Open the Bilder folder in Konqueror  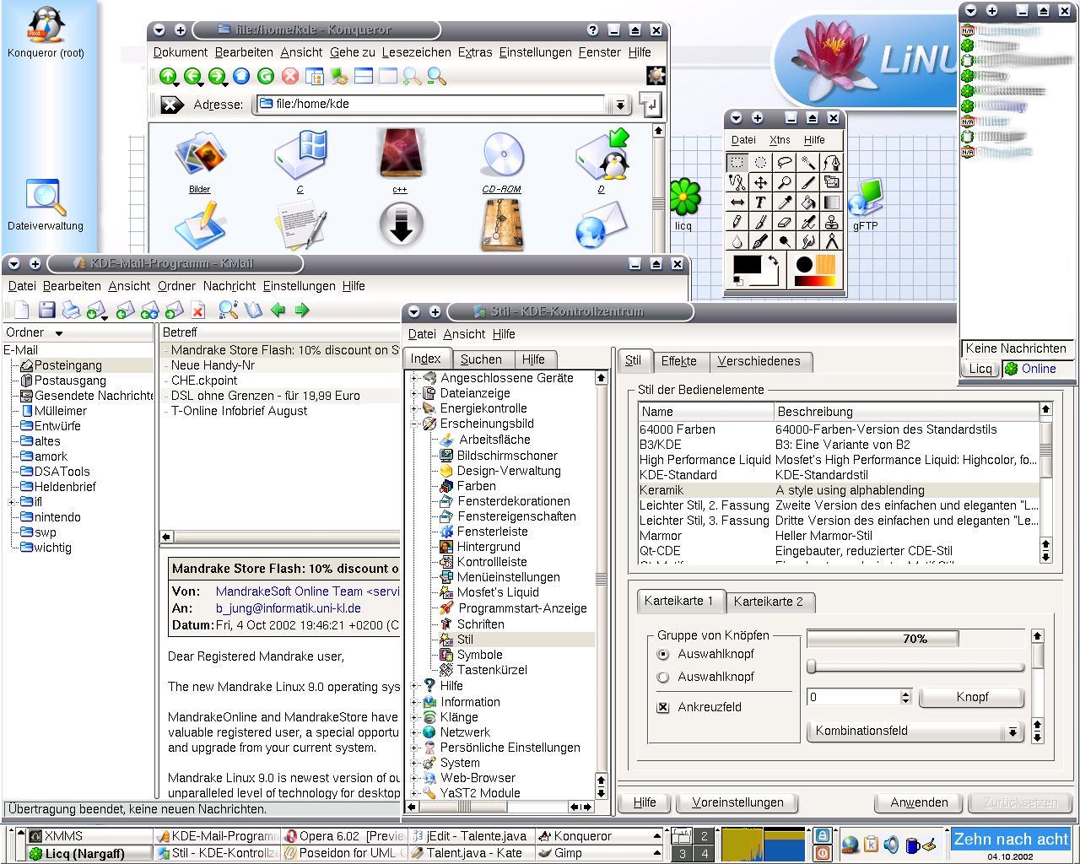click(x=200, y=162)
